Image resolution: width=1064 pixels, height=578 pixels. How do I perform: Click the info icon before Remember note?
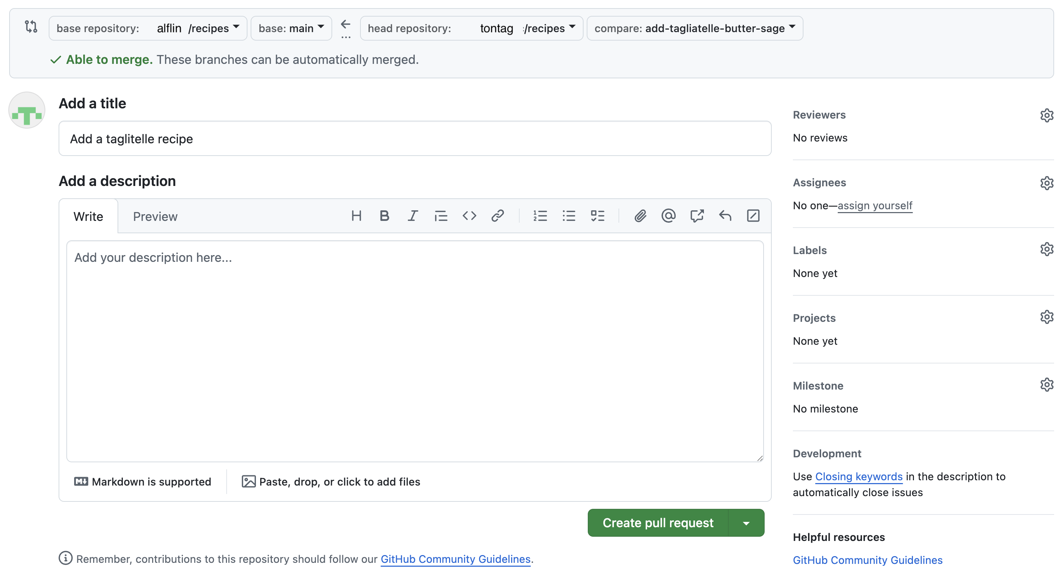[x=65, y=558]
